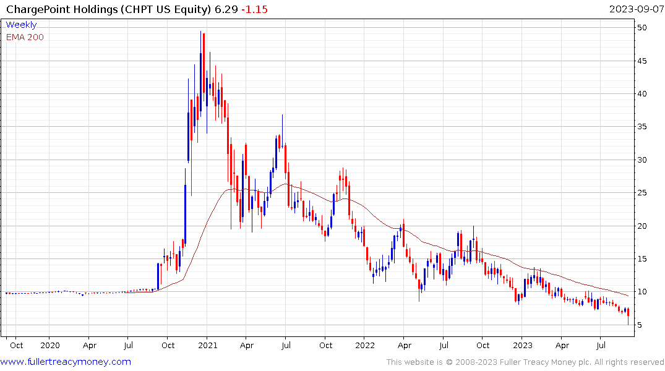The width and height of the screenshot is (665, 371).
Task: Click the price change value -1.15
Action: click(x=254, y=9)
